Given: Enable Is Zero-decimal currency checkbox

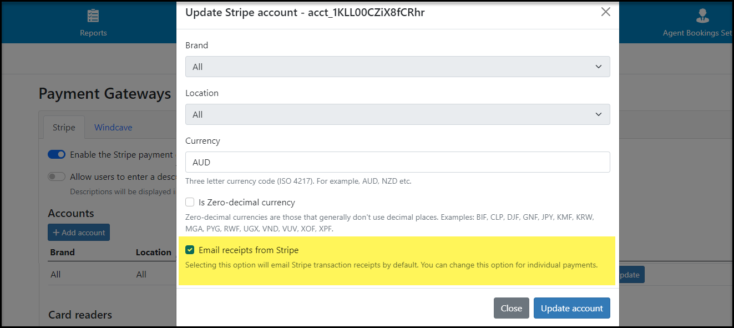Looking at the screenshot, I should tap(190, 203).
